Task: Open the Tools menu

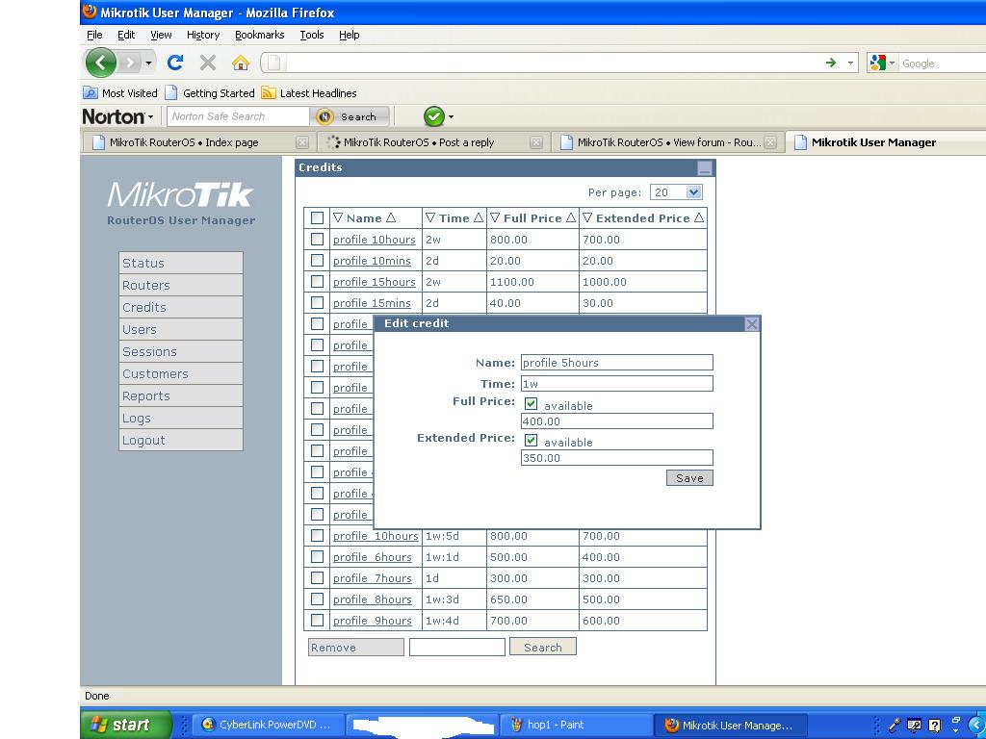Action: point(312,36)
